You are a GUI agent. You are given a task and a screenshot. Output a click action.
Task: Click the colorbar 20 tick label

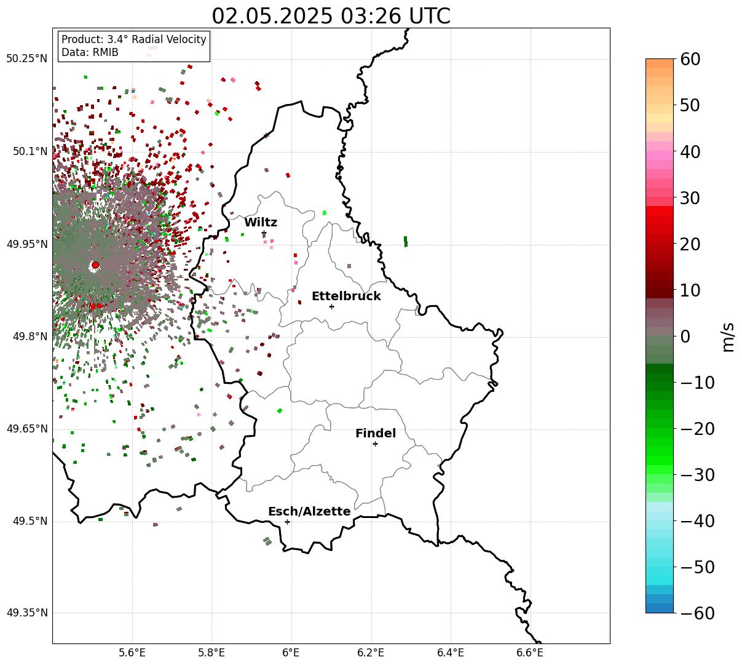[690, 244]
